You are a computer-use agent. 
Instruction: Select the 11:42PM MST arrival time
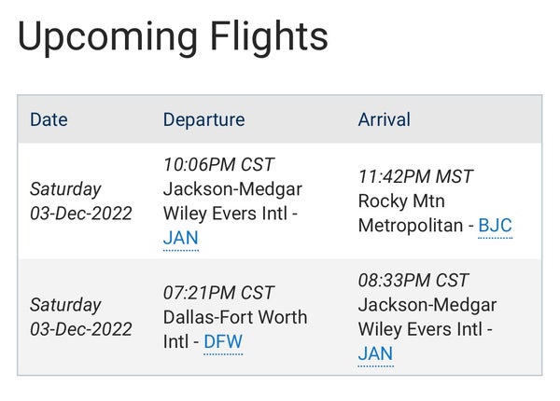pyautogui.click(x=415, y=177)
